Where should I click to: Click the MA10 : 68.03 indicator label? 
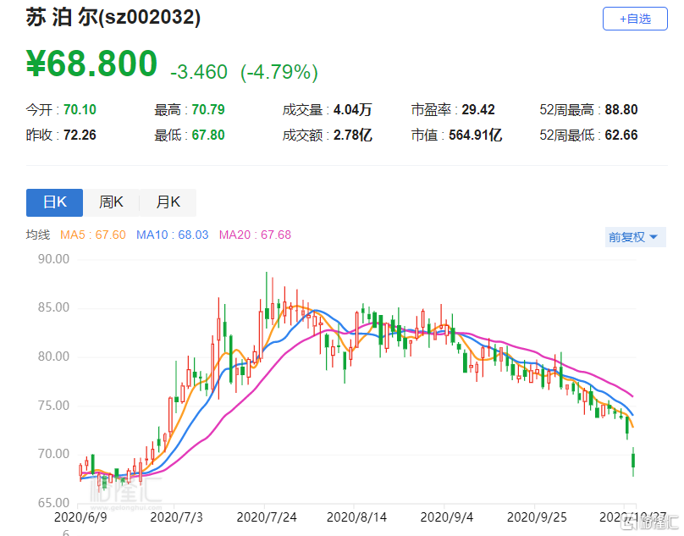pyautogui.click(x=173, y=235)
